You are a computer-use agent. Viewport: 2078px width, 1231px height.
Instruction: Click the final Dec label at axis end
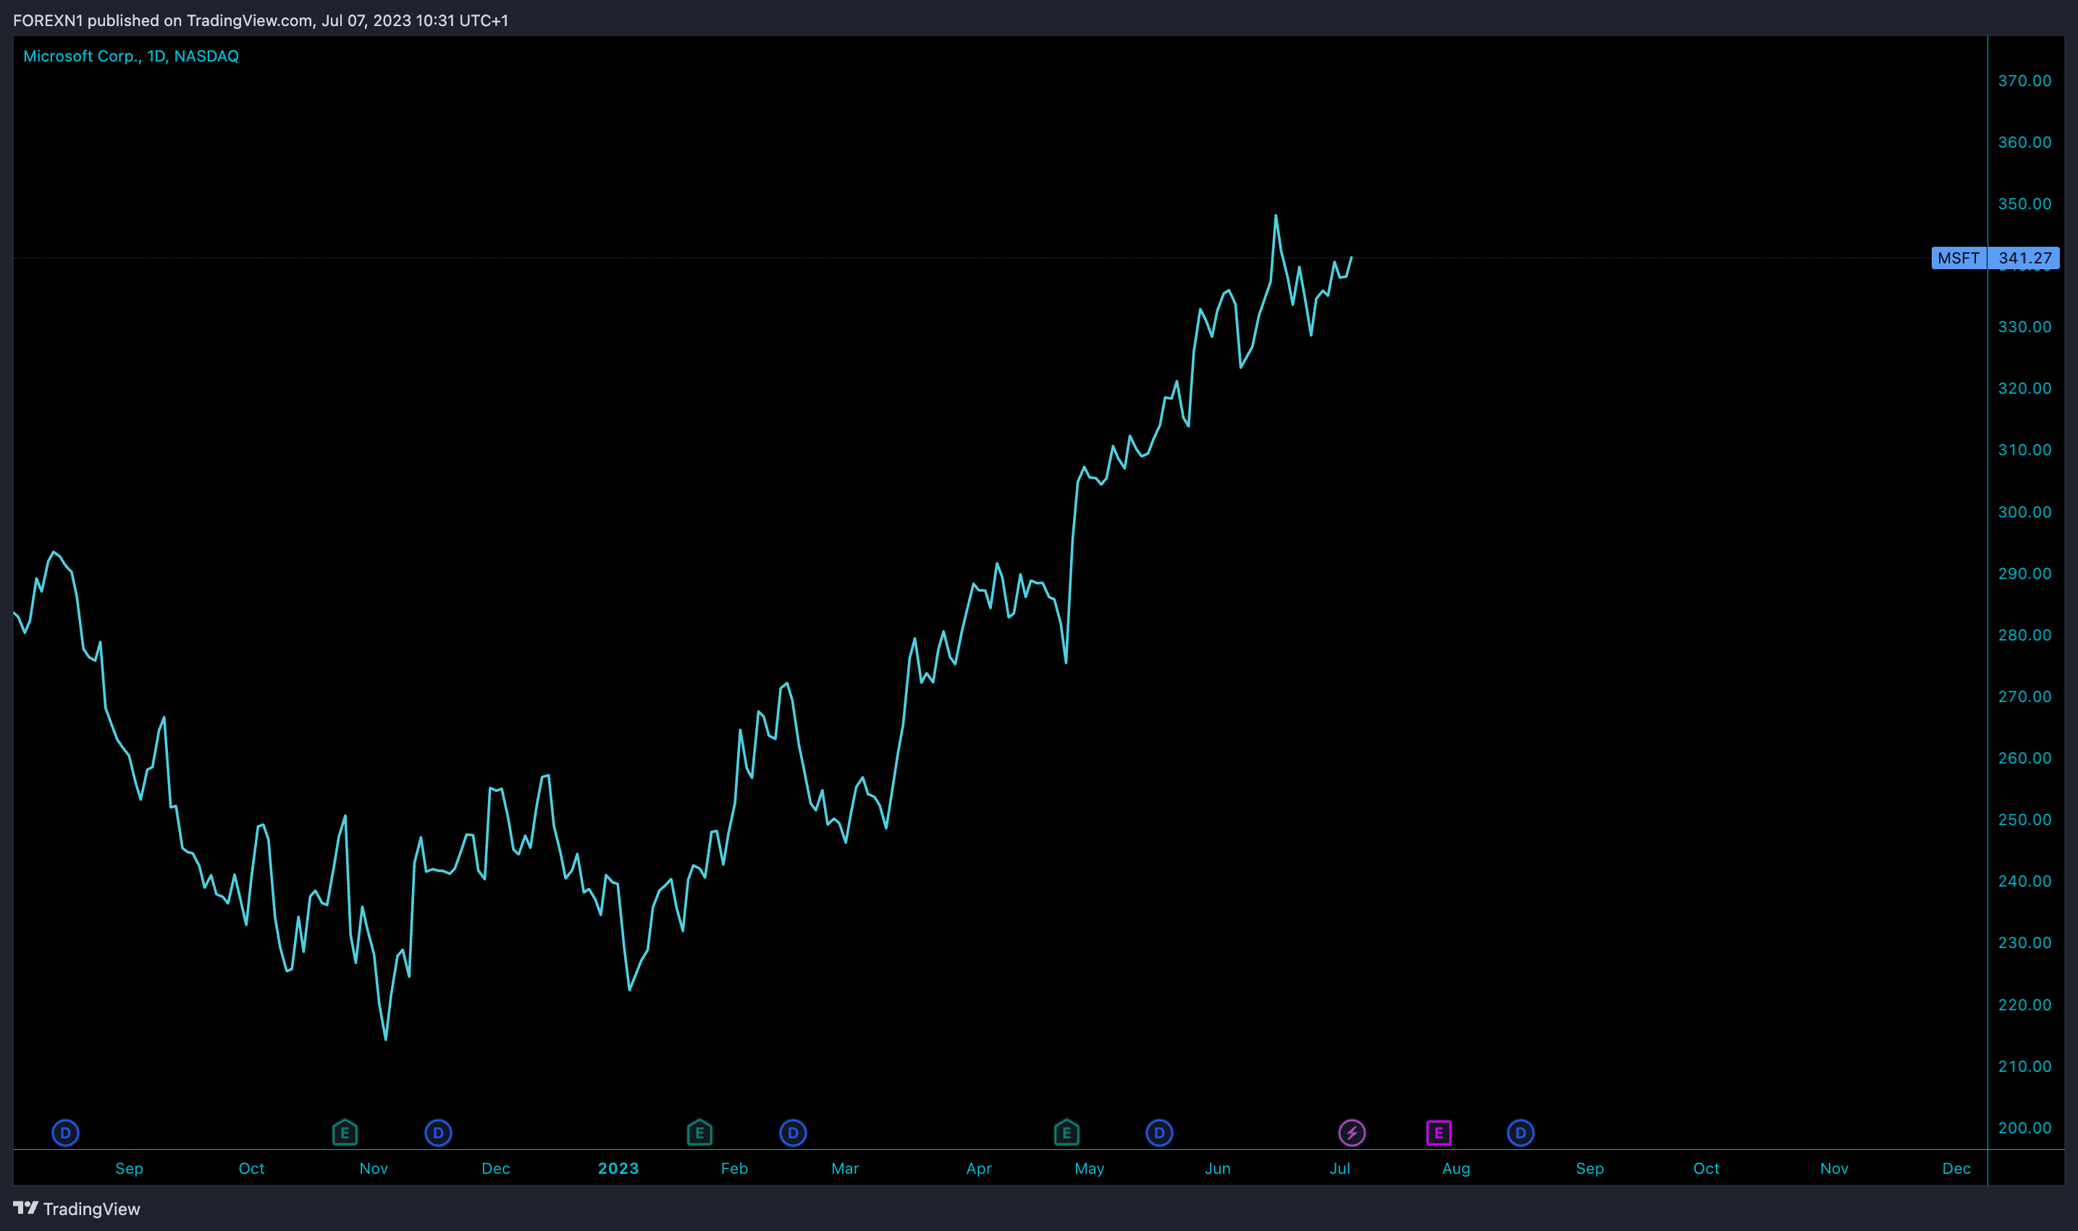(1956, 1168)
